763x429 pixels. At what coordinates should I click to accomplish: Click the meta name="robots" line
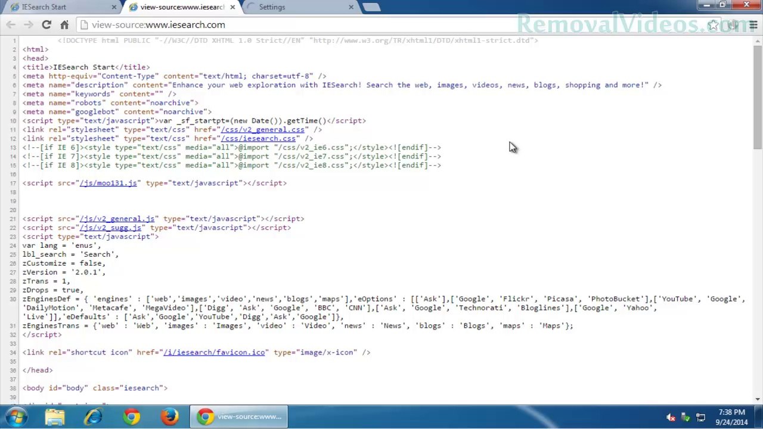click(x=110, y=102)
